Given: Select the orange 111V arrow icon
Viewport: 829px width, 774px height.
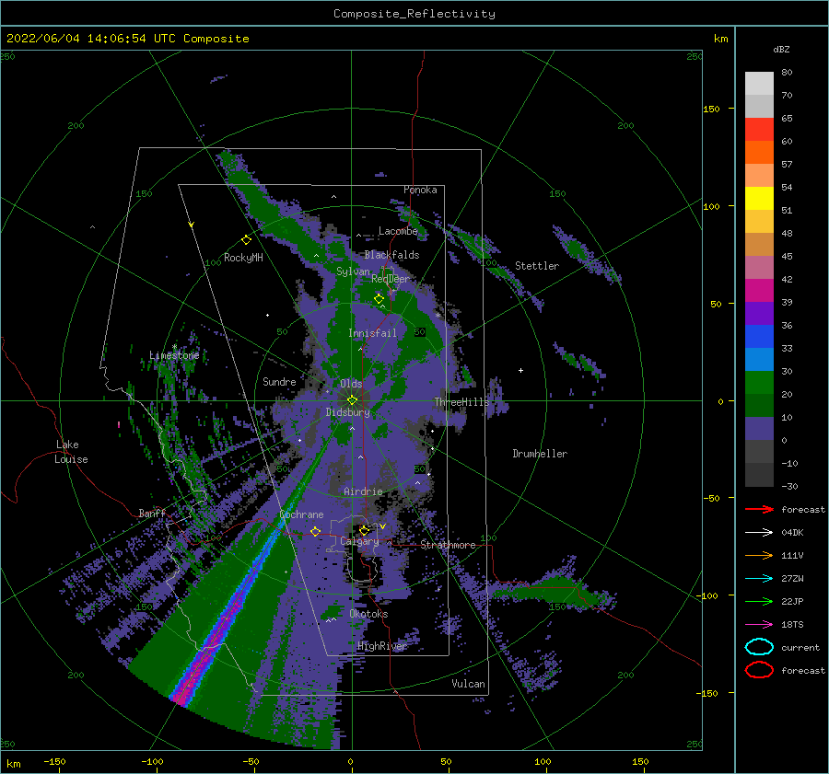Looking at the screenshot, I should tap(759, 555).
